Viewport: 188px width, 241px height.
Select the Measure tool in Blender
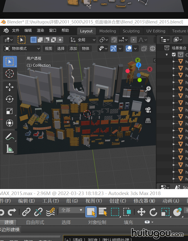[10, 148]
